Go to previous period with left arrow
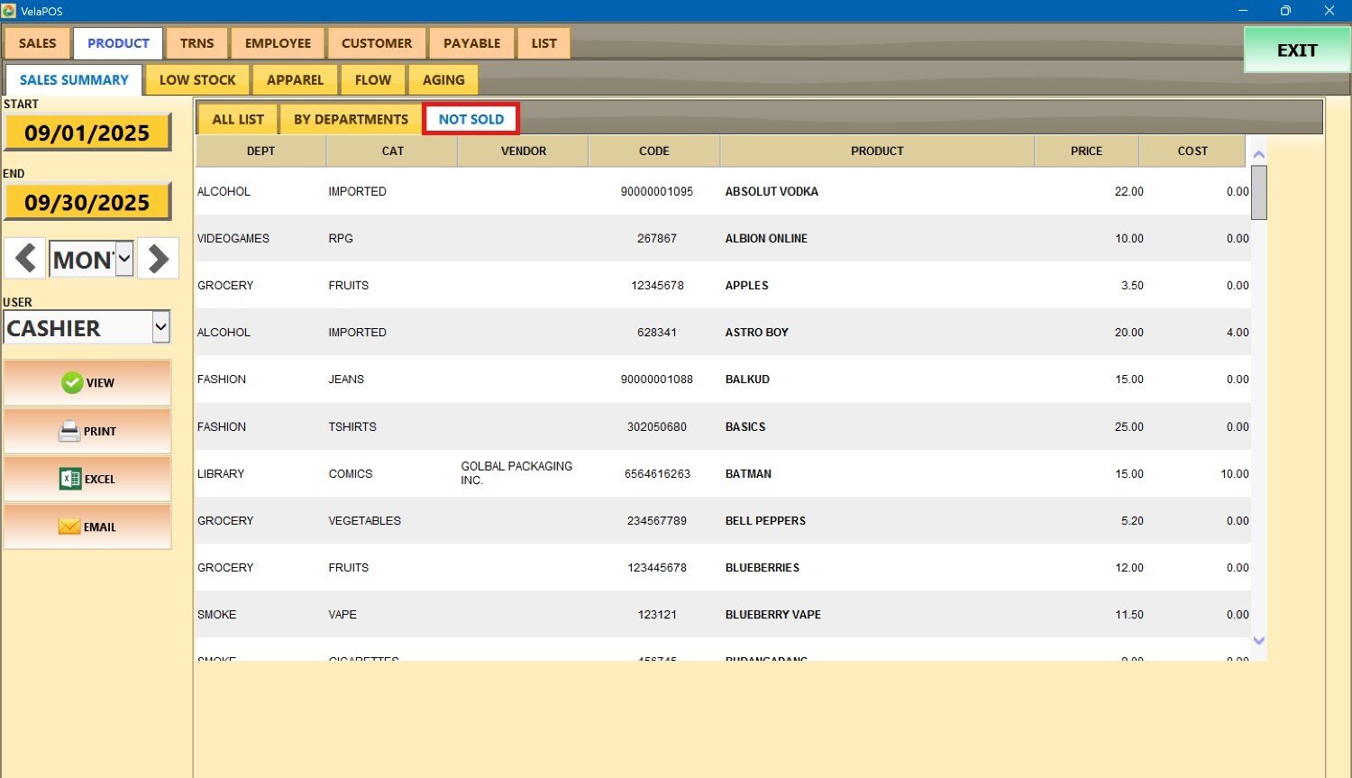The width and height of the screenshot is (1352, 778). point(25,259)
